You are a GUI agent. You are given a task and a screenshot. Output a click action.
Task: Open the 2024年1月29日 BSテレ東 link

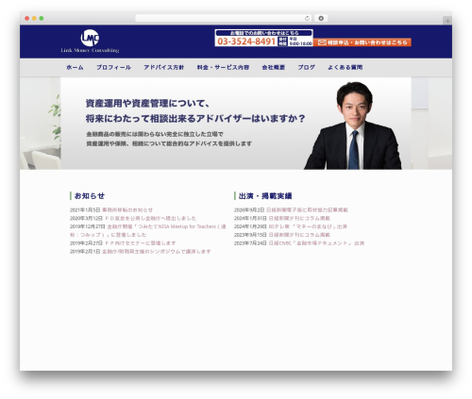tap(308, 226)
